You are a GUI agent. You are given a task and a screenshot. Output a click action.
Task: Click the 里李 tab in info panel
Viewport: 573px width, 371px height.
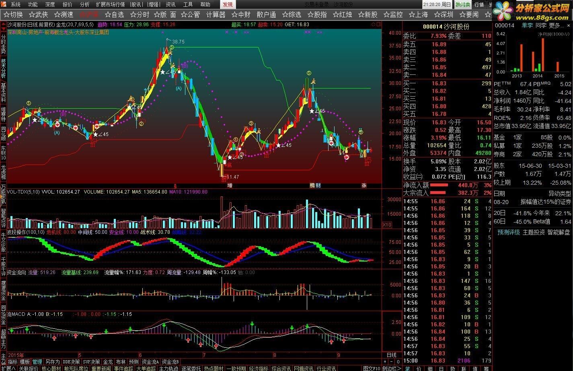click(527, 25)
